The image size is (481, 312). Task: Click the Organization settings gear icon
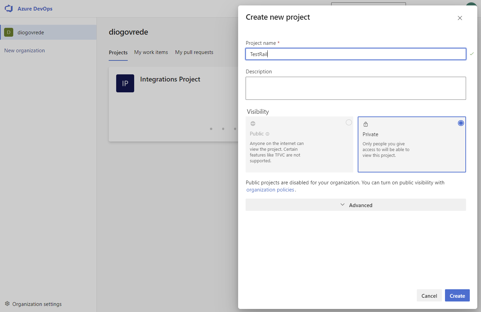(7, 304)
